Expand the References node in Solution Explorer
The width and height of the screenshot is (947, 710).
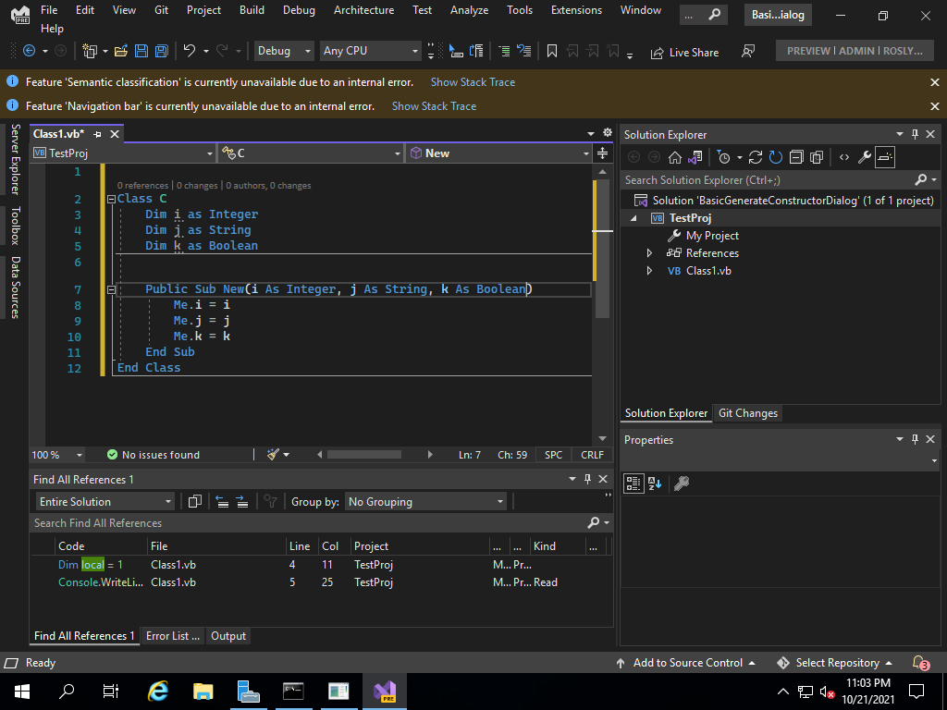(649, 253)
